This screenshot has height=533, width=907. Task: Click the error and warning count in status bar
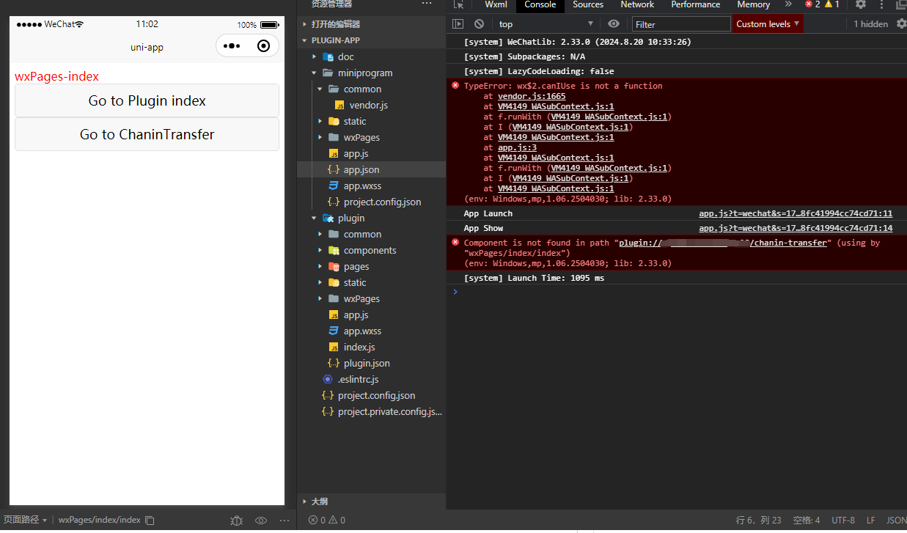tap(326, 520)
